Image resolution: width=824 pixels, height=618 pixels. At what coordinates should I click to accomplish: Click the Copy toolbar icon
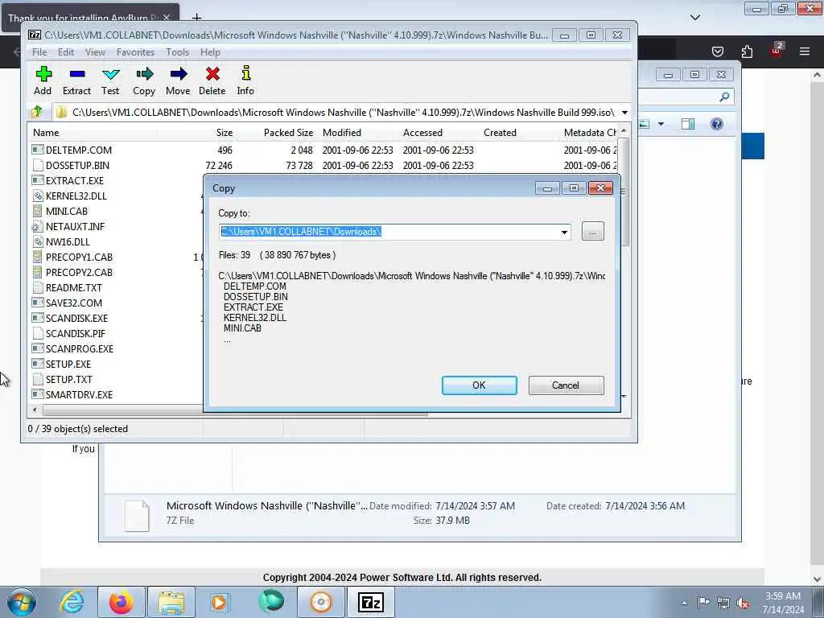[144, 80]
